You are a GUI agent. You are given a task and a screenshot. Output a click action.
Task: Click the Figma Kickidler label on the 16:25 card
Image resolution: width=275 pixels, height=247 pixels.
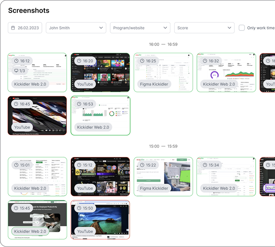click(x=154, y=84)
